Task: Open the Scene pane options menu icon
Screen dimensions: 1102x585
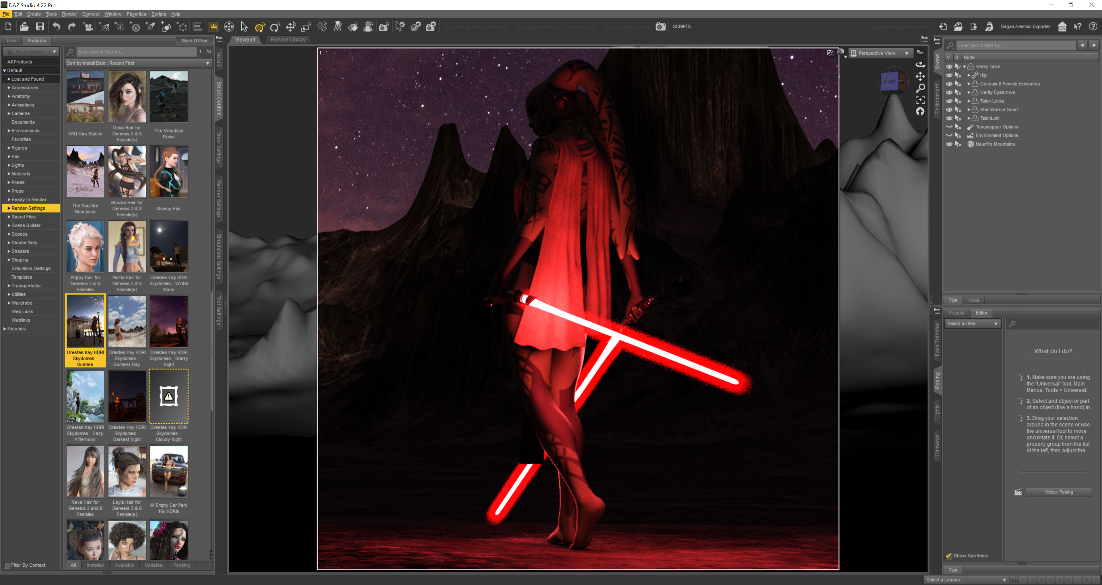Action: (x=937, y=42)
